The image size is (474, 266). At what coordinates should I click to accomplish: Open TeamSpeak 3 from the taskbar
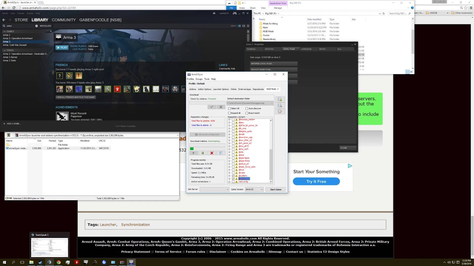50,262
